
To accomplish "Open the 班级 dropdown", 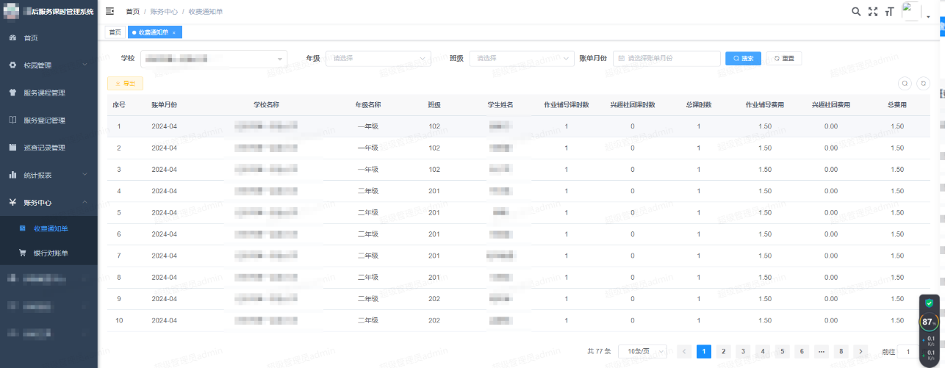I will 522,58.
